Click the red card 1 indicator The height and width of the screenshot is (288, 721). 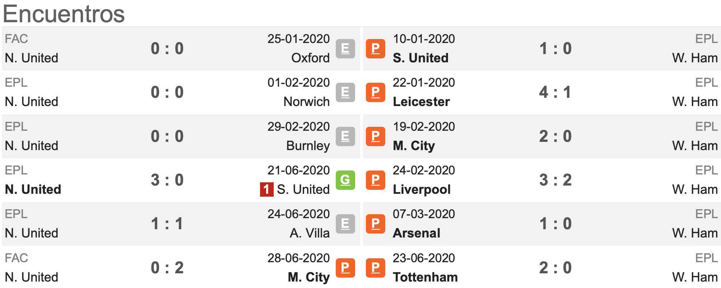267,189
